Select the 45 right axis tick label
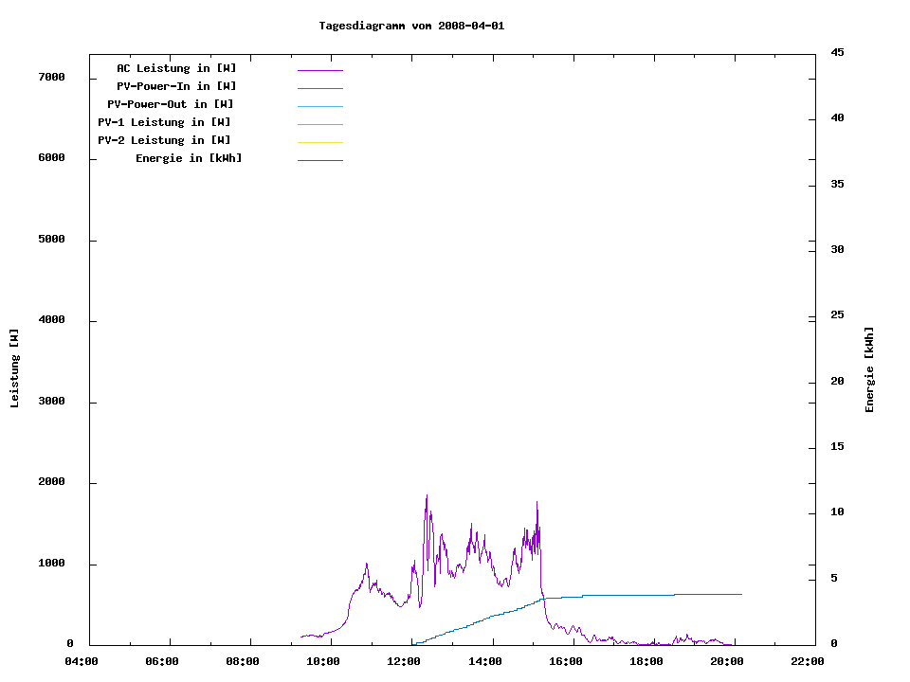The width and height of the screenshot is (910, 682). (x=837, y=52)
